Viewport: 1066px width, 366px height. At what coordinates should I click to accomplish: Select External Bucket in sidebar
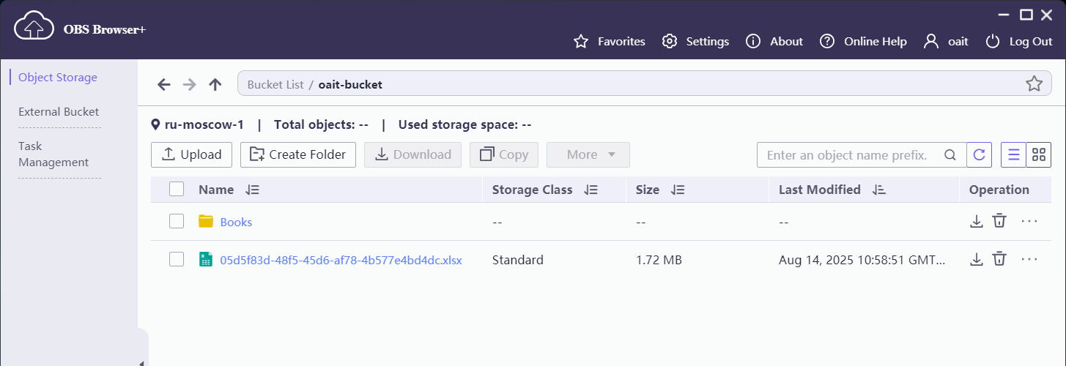(x=59, y=112)
